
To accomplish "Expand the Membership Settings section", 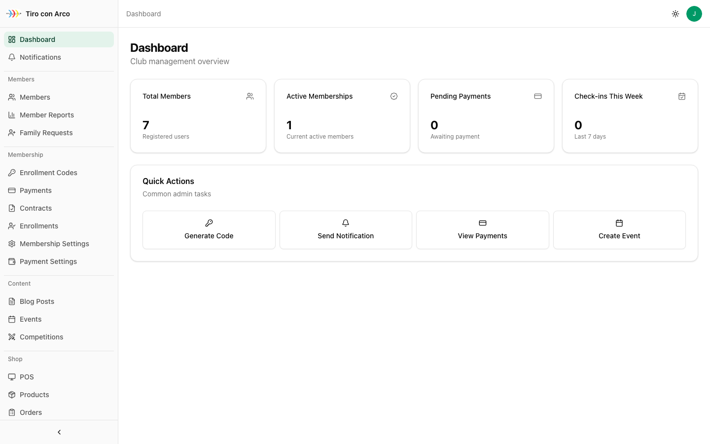I will click(54, 244).
